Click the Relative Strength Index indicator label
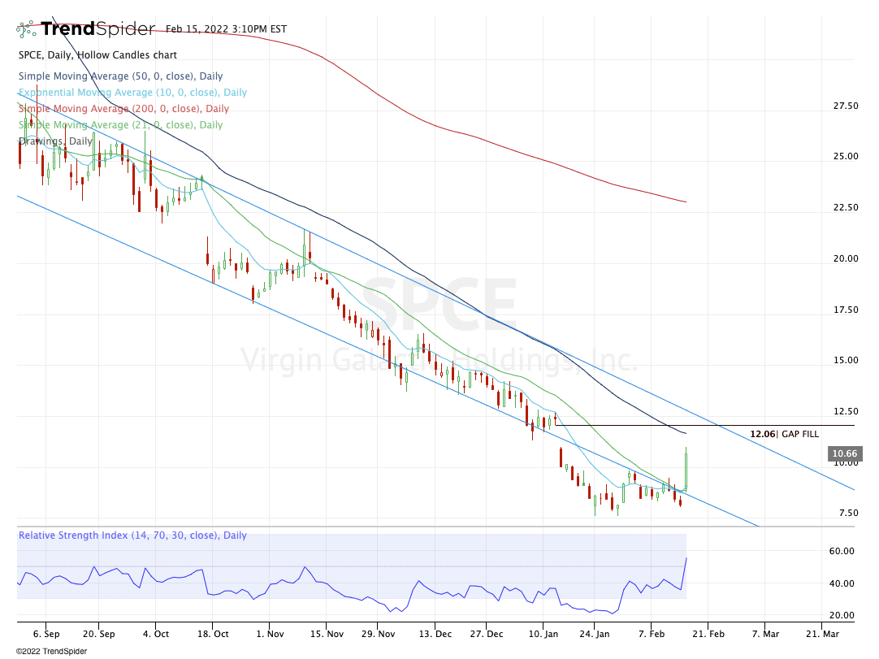879x659 pixels. [132, 535]
